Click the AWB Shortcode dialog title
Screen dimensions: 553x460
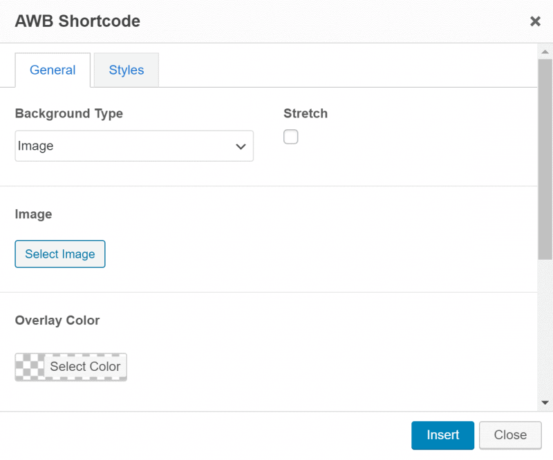coord(77,21)
